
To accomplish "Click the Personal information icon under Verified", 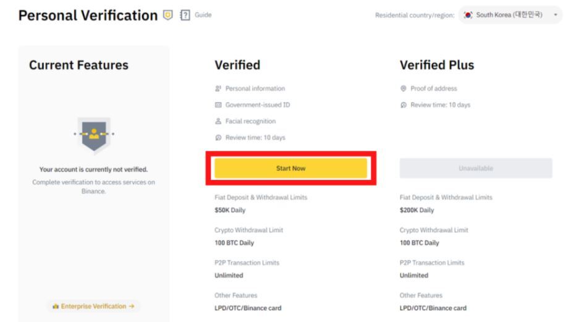I will click(218, 88).
